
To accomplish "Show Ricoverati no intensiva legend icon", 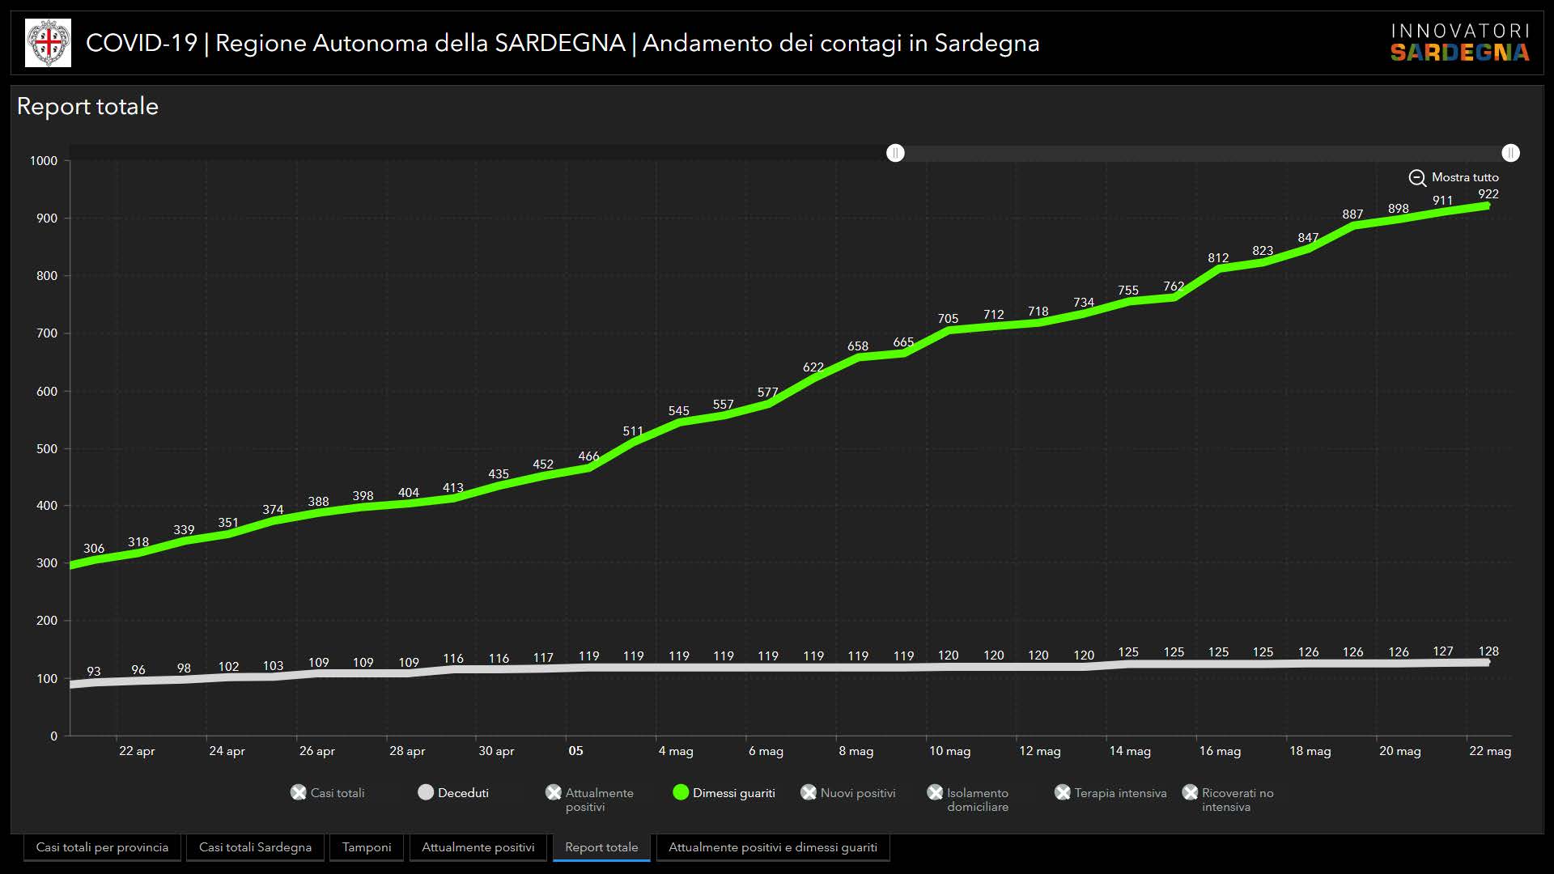I will tap(1190, 792).
